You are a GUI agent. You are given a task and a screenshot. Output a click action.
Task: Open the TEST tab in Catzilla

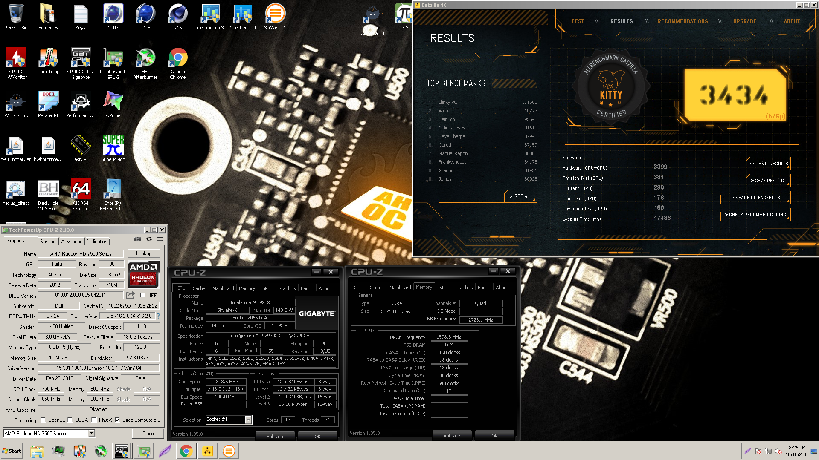(578, 21)
